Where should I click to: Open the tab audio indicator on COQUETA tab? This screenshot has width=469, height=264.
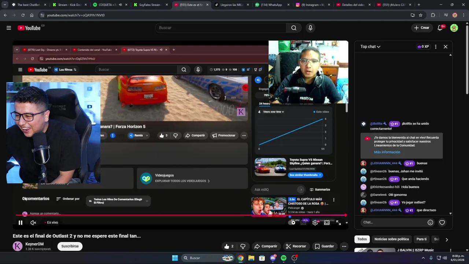tap(120, 5)
